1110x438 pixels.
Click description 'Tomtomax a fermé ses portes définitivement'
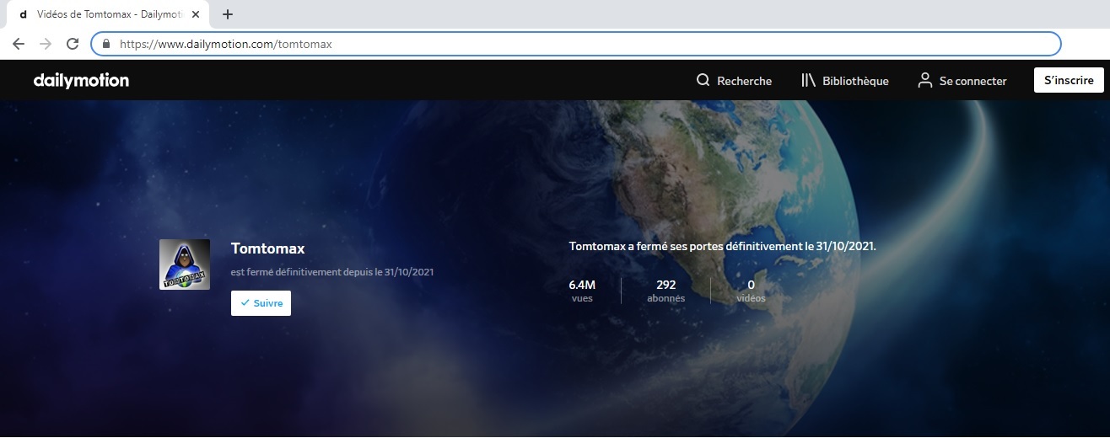[x=723, y=247]
